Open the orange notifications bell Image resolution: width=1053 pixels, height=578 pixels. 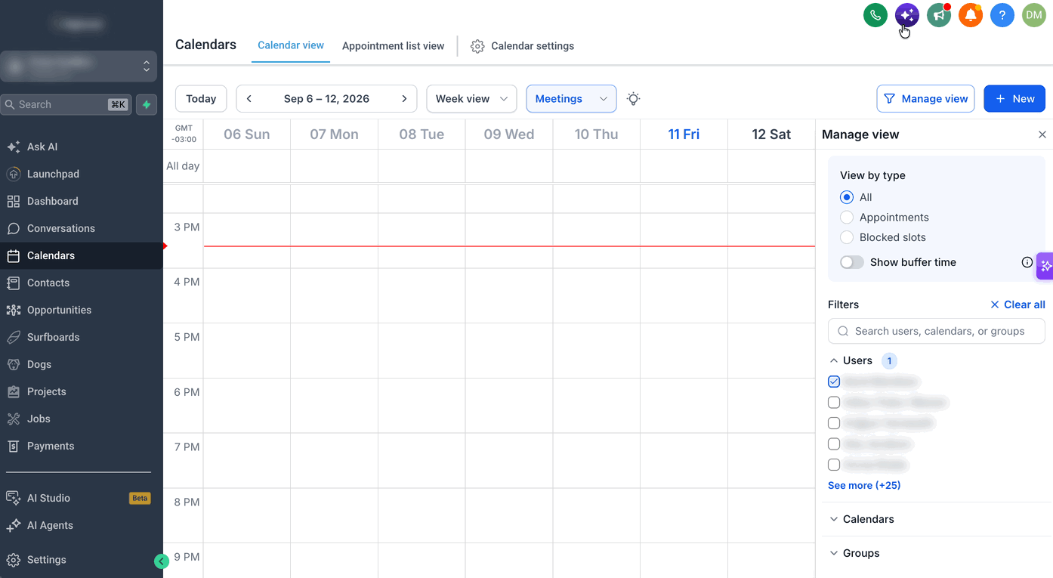point(971,14)
